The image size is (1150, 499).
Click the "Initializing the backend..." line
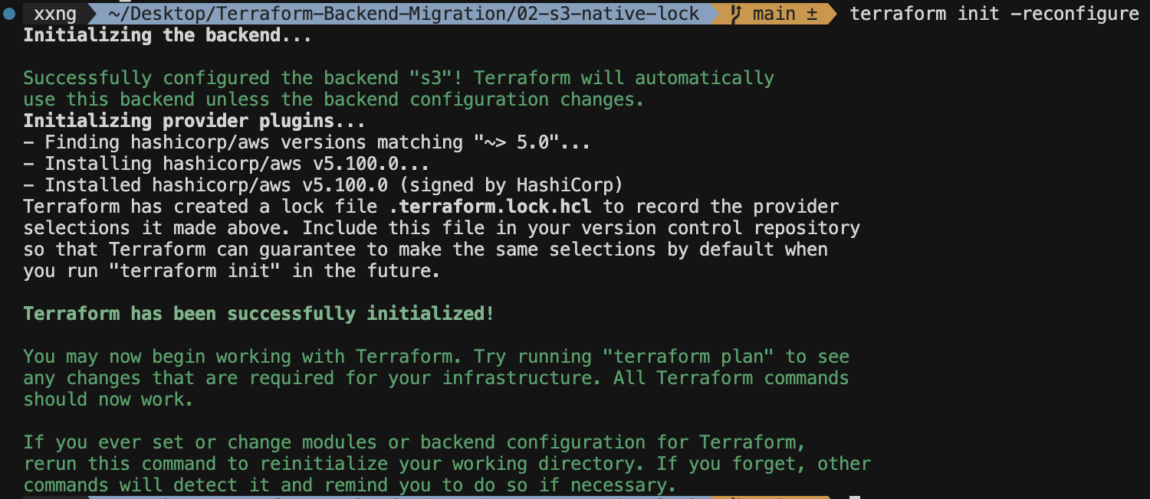click(167, 35)
